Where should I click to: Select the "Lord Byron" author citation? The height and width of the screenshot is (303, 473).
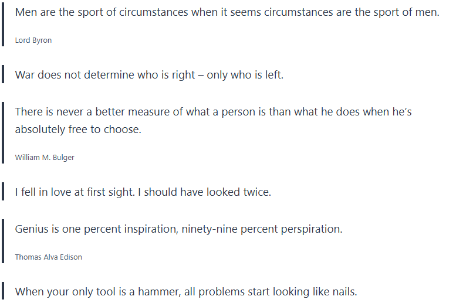pyautogui.click(x=33, y=40)
